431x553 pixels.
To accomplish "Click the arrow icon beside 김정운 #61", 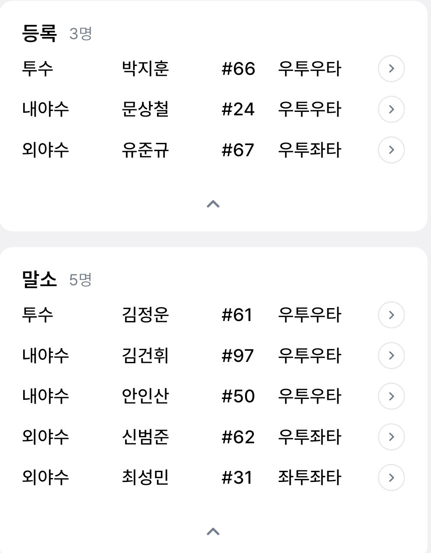I will click(x=391, y=315).
